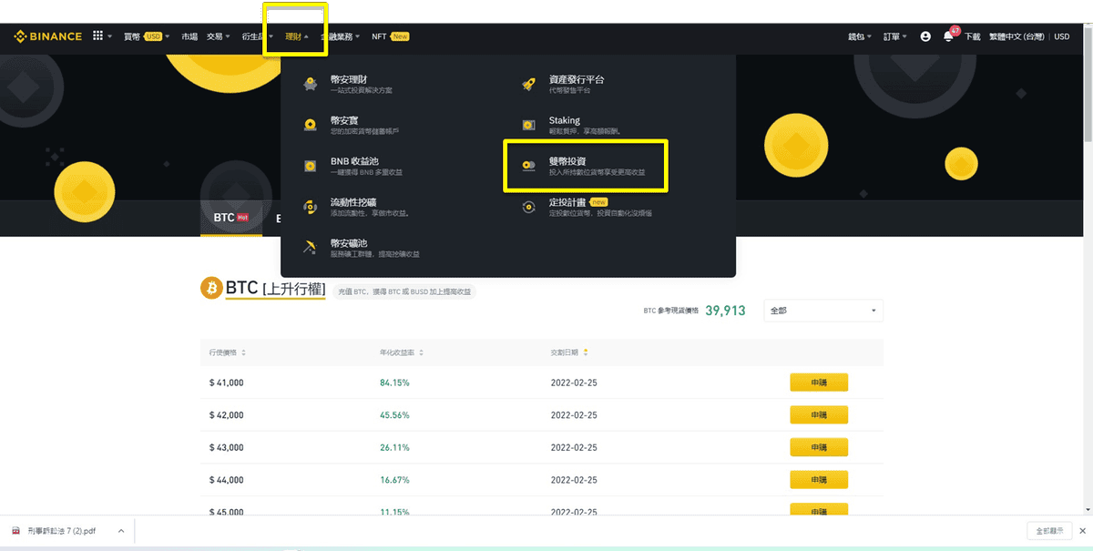Click 申購 for $43,000 strike

(x=819, y=447)
